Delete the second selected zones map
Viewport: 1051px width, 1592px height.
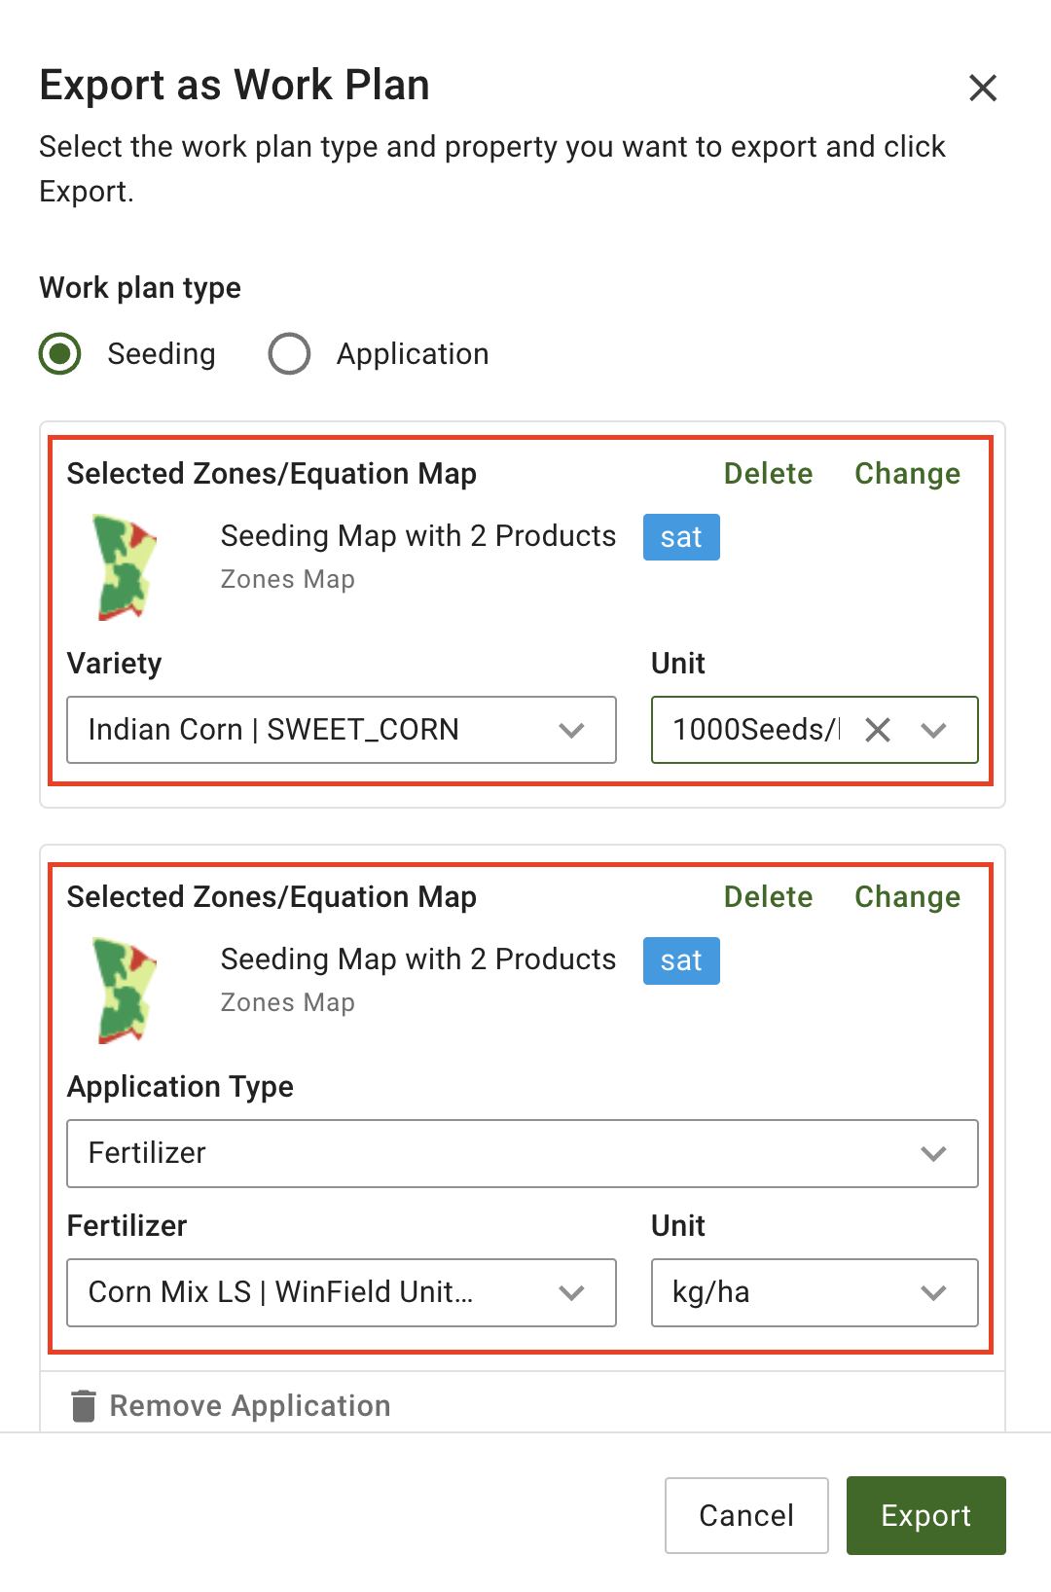pyautogui.click(x=768, y=897)
